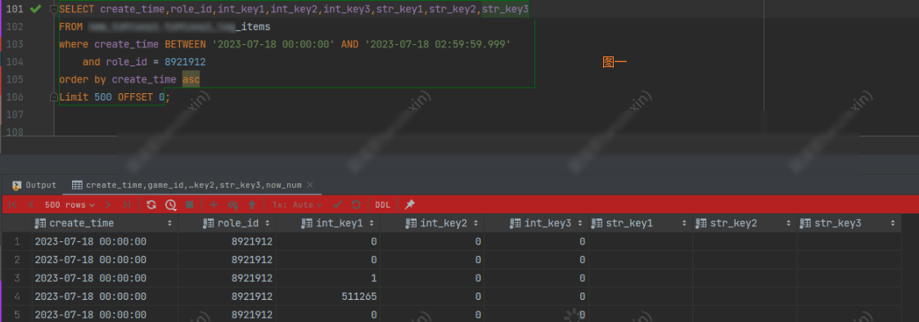The width and height of the screenshot is (919, 322).
Task: Open the Tx: Auto transaction mode dropdown
Action: (x=297, y=205)
